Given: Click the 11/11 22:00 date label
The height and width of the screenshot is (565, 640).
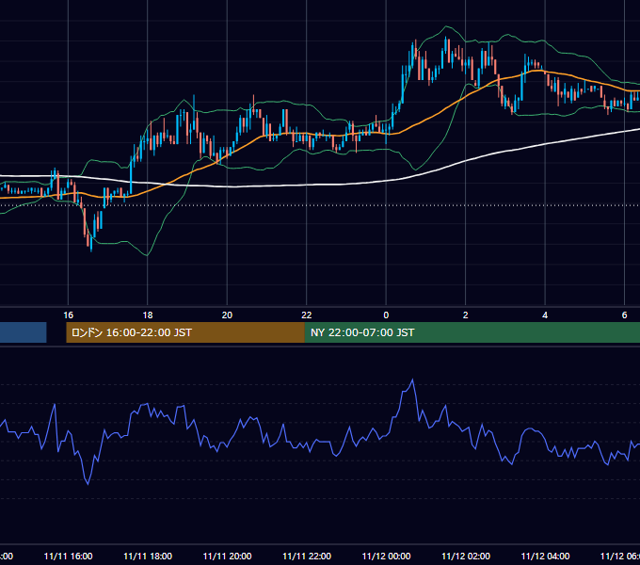Looking at the screenshot, I should tap(307, 556).
